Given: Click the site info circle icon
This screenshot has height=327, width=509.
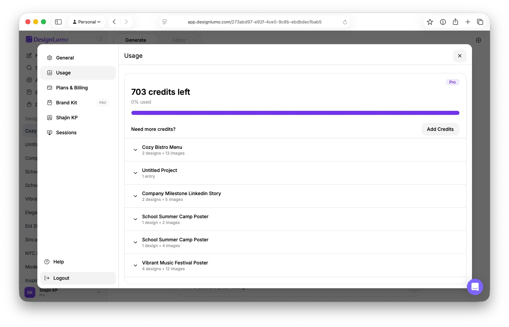Looking at the screenshot, I should [x=443, y=22].
